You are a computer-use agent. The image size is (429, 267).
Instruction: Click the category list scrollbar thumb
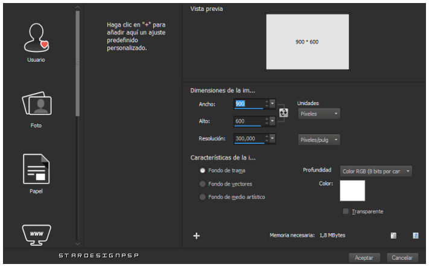click(x=78, y=63)
